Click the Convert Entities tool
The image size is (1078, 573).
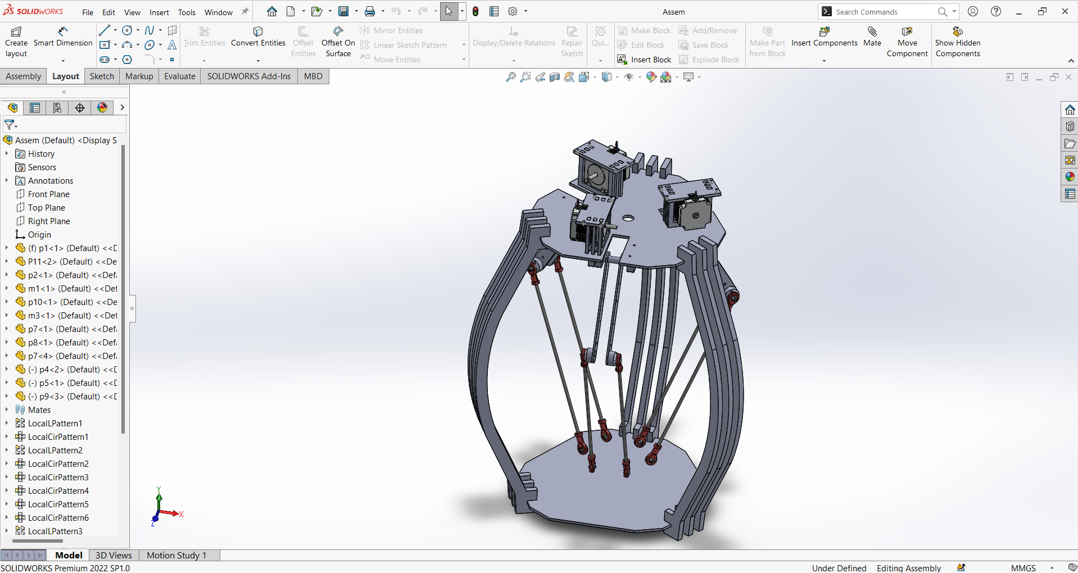258,37
